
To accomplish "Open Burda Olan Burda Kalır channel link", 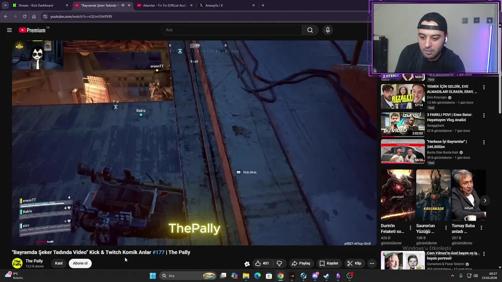I will pos(443,152).
